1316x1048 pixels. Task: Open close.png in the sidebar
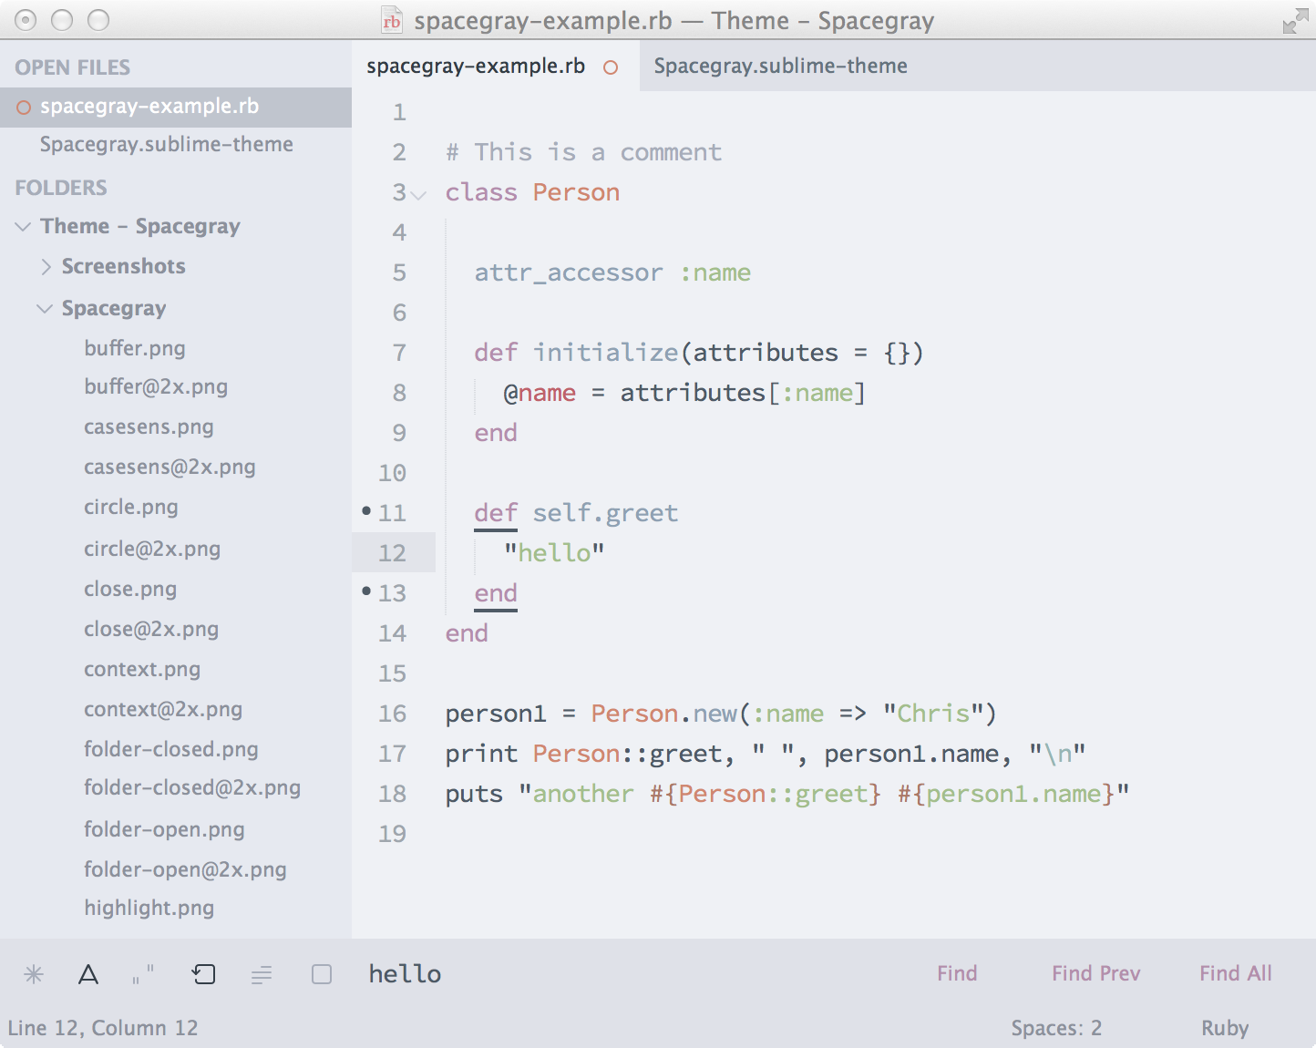click(130, 589)
